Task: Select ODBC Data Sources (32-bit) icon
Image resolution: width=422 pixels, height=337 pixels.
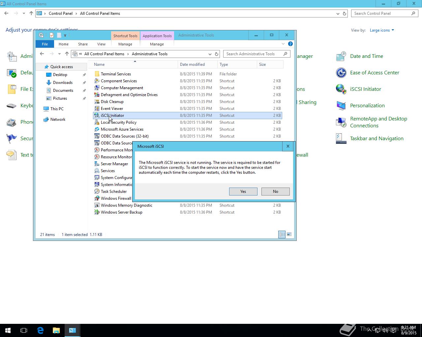Action: tap(97, 136)
